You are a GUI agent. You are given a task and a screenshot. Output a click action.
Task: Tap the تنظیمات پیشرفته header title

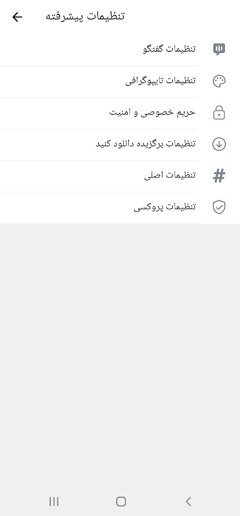click(85, 17)
